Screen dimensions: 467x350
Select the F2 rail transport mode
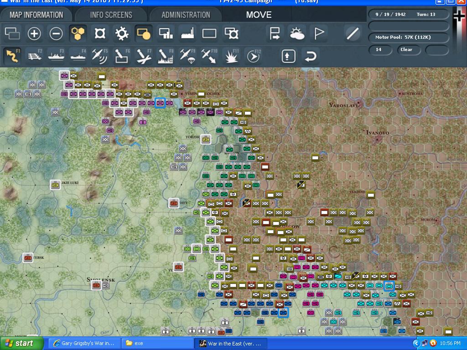click(34, 56)
